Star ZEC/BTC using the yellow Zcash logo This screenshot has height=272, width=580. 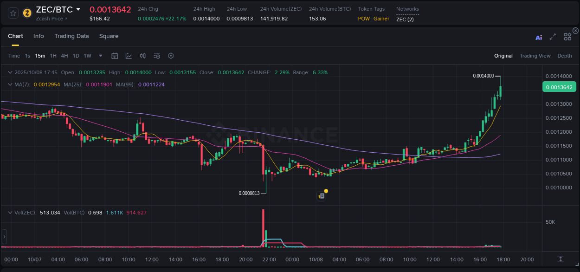point(26,13)
